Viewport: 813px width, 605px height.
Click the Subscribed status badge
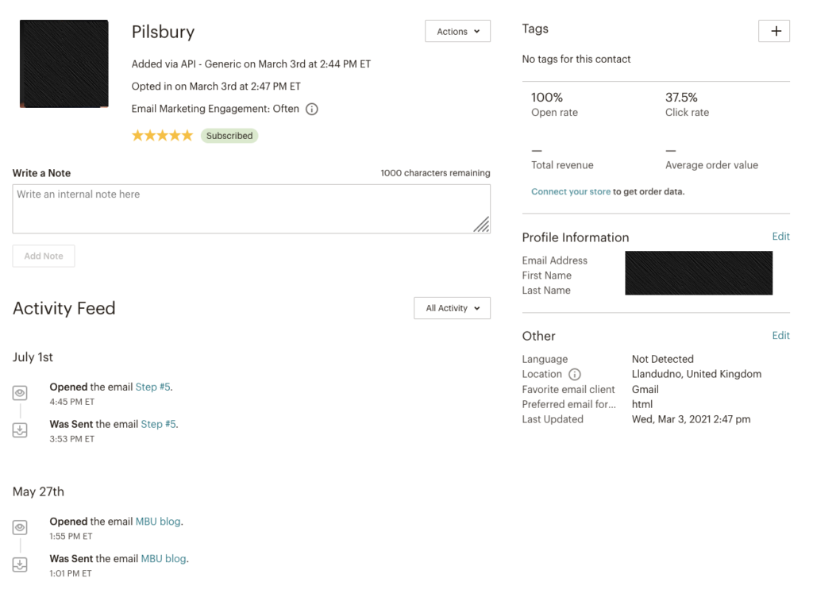(x=229, y=136)
